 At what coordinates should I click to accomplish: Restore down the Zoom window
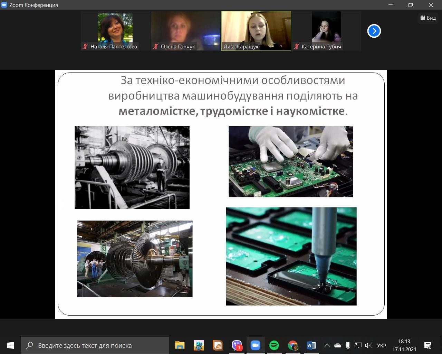tap(411, 5)
